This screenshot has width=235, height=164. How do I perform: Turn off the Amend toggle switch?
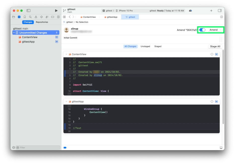202,30
